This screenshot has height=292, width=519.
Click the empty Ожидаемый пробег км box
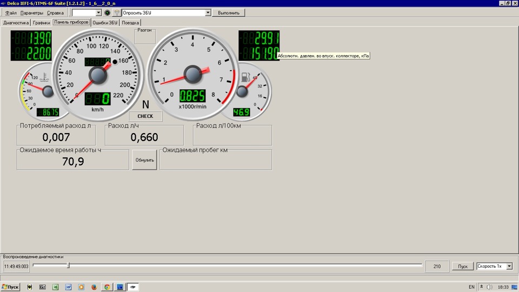[x=216, y=160]
